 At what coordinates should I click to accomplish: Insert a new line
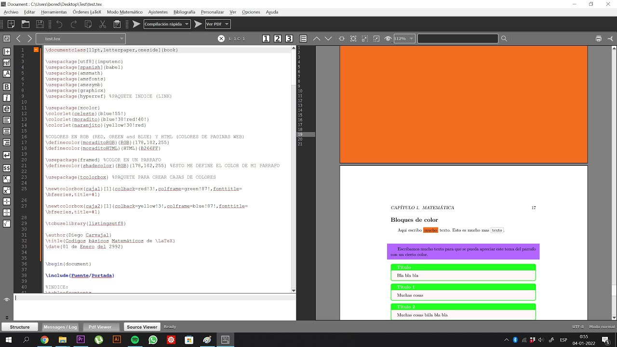coord(7,155)
